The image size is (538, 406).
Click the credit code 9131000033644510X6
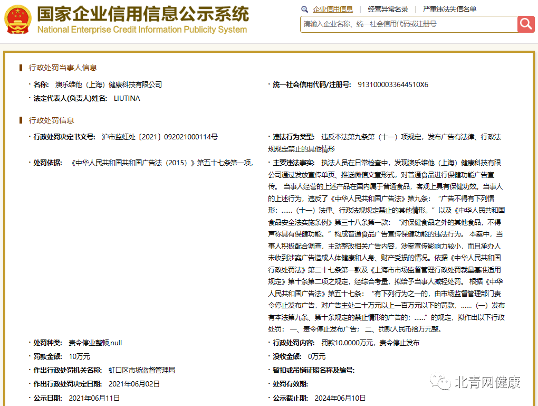393,84
